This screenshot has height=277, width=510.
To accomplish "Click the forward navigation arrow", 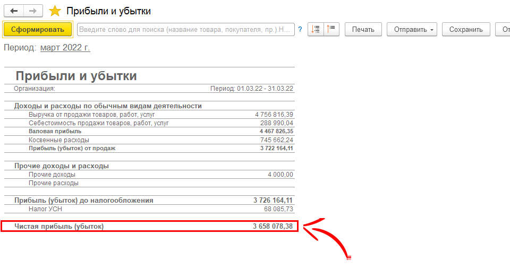I will [x=33, y=11].
